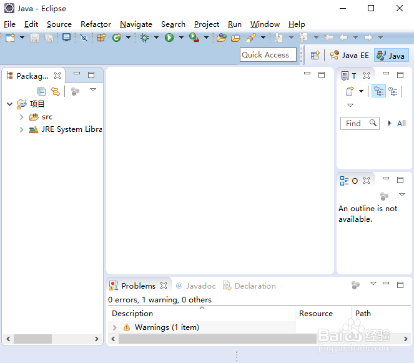Open the Edit menu
This screenshot has width=414, height=363.
31,24
